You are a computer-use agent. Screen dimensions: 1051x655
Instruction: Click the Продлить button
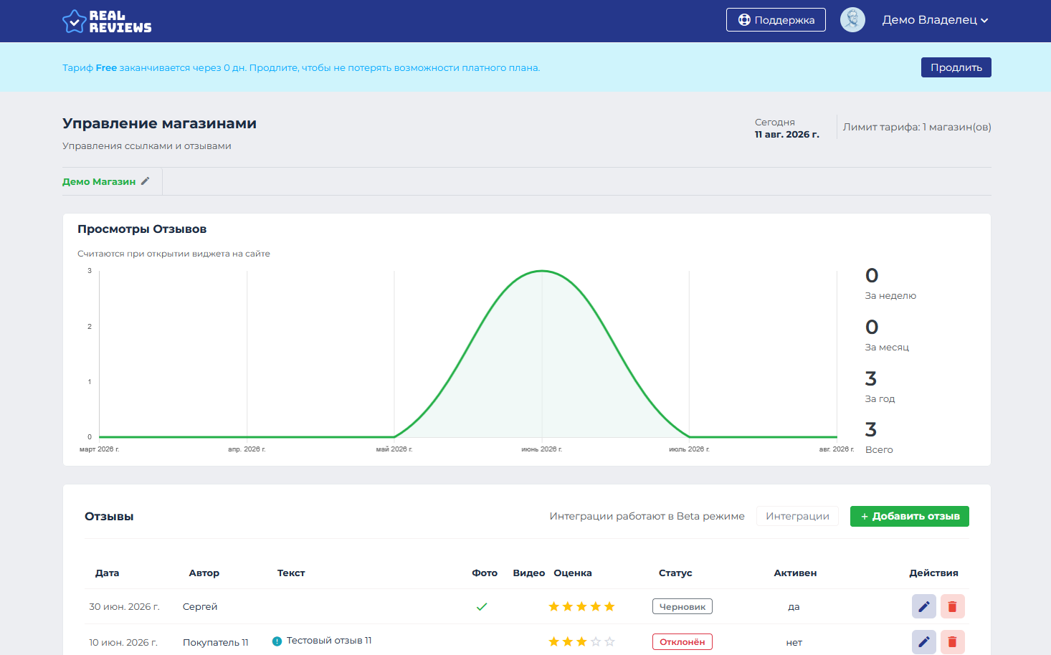tap(956, 67)
